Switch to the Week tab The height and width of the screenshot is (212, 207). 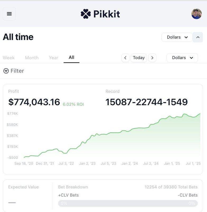click(x=9, y=58)
